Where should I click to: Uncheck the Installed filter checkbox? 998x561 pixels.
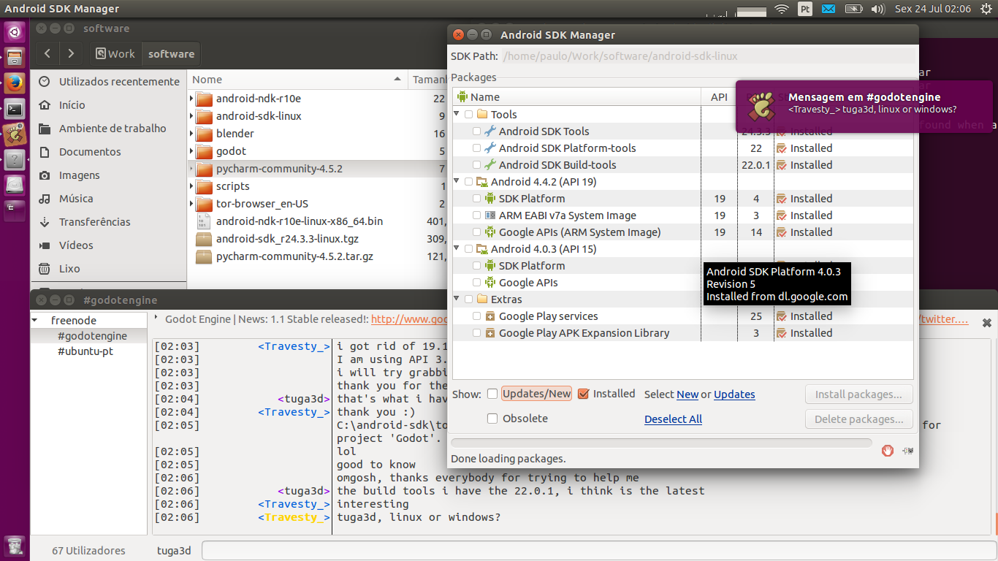click(x=583, y=394)
